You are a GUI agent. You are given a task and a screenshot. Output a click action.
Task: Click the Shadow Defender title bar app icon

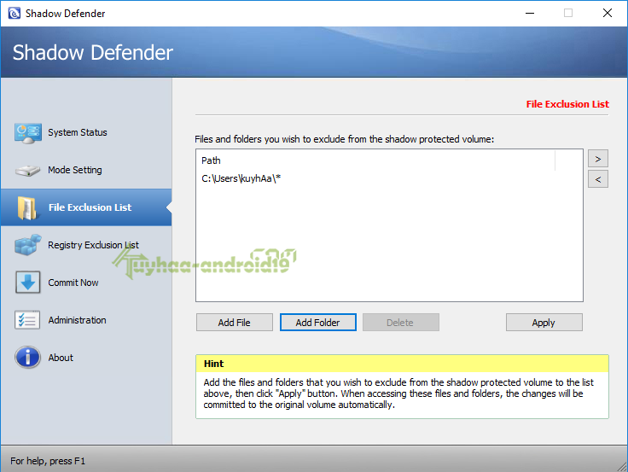tap(15, 13)
